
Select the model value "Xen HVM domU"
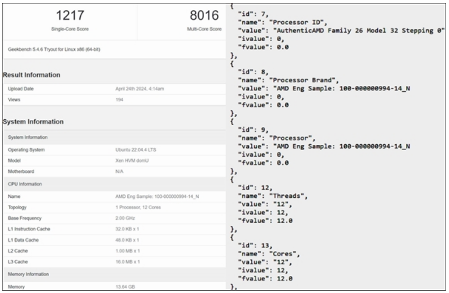pos(132,160)
